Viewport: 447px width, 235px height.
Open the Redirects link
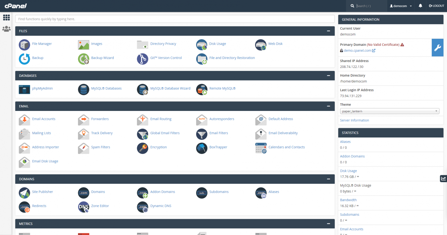point(39,206)
